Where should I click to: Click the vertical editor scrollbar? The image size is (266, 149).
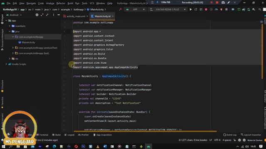(x=262, y=51)
